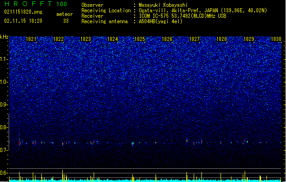Viewport: 286px width, 182px height.
Task: Click the Observer label
Action: (x=92, y=5)
